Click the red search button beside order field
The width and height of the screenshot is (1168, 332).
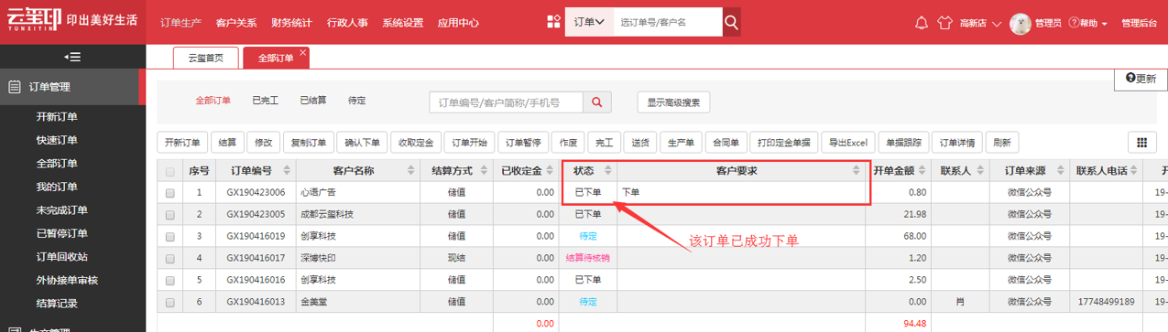pyautogui.click(x=597, y=102)
